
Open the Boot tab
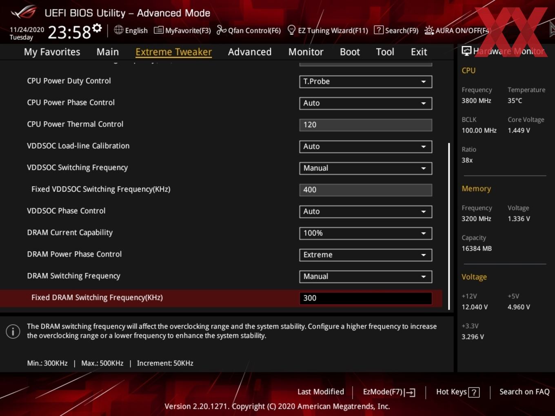pos(350,52)
